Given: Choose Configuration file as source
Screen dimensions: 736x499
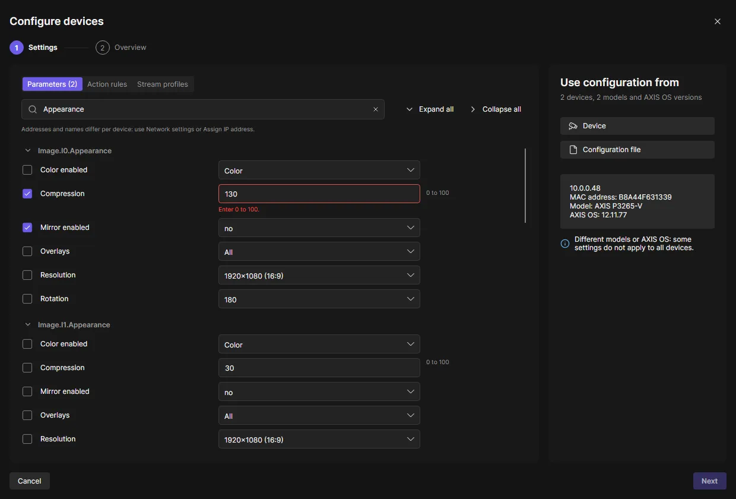Looking at the screenshot, I should (637, 150).
